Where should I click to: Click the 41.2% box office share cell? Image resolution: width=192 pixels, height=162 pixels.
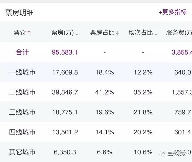(105, 92)
